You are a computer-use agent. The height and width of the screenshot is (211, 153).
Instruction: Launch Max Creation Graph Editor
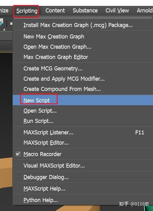point(83,57)
